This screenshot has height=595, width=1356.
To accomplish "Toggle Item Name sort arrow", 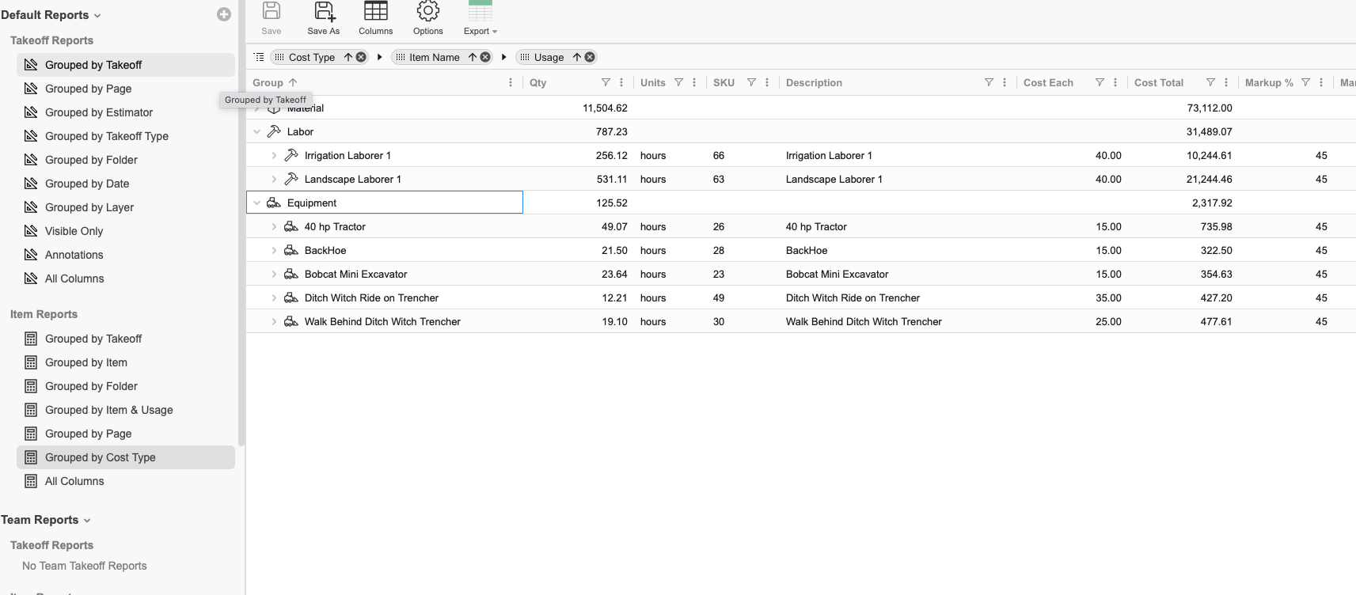I will point(473,57).
